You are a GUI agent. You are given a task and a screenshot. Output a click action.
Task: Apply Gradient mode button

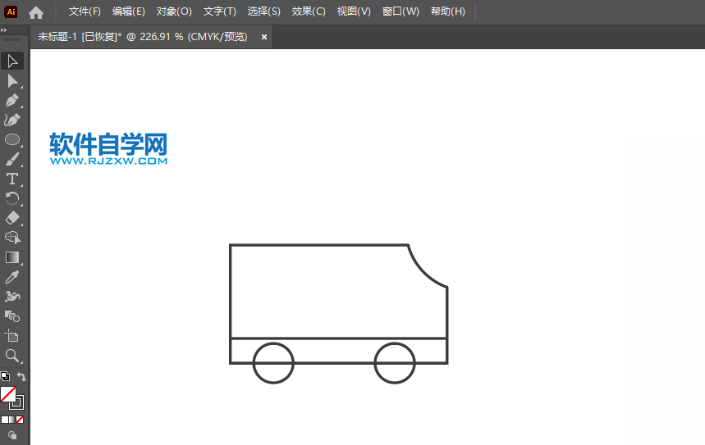[12, 420]
